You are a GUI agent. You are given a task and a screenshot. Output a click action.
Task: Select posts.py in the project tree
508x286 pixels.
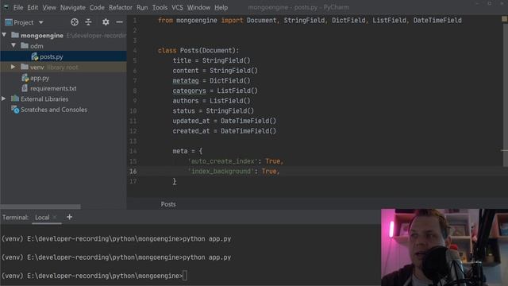tap(51, 56)
